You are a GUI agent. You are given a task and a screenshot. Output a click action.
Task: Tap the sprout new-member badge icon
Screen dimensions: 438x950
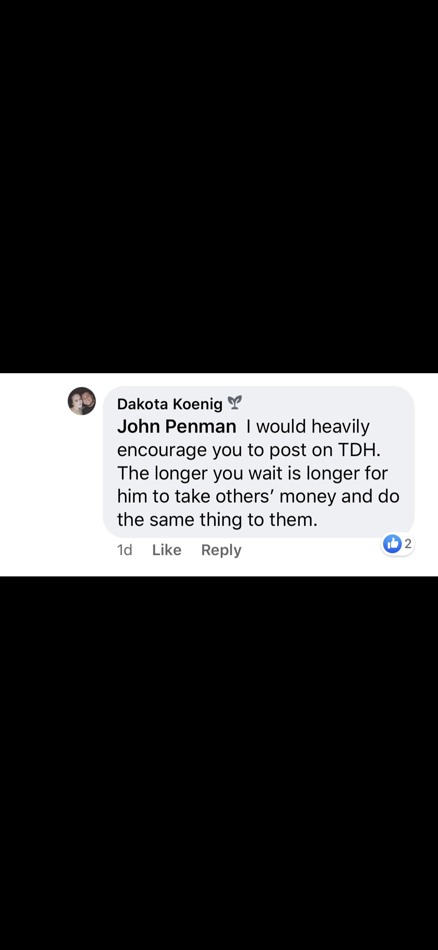point(235,402)
